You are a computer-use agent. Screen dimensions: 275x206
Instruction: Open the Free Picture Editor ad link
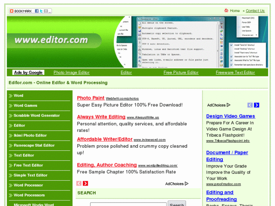tap(181, 73)
